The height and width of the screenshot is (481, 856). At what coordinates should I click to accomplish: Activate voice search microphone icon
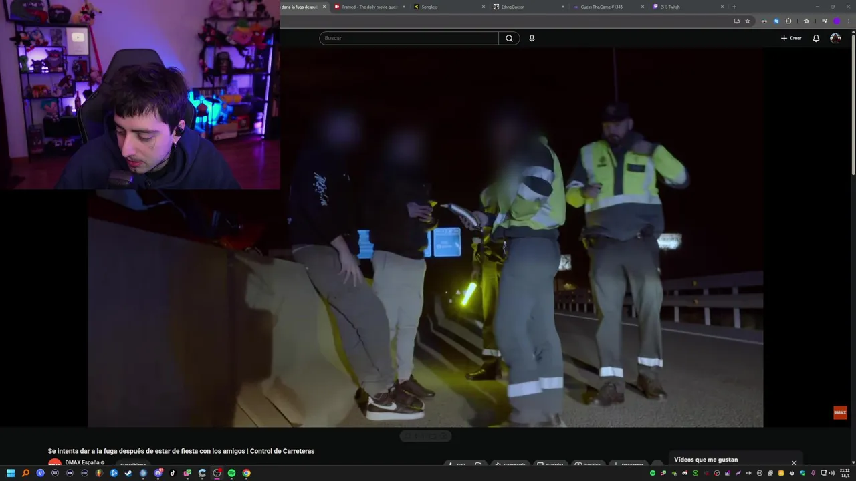click(x=532, y=38)
